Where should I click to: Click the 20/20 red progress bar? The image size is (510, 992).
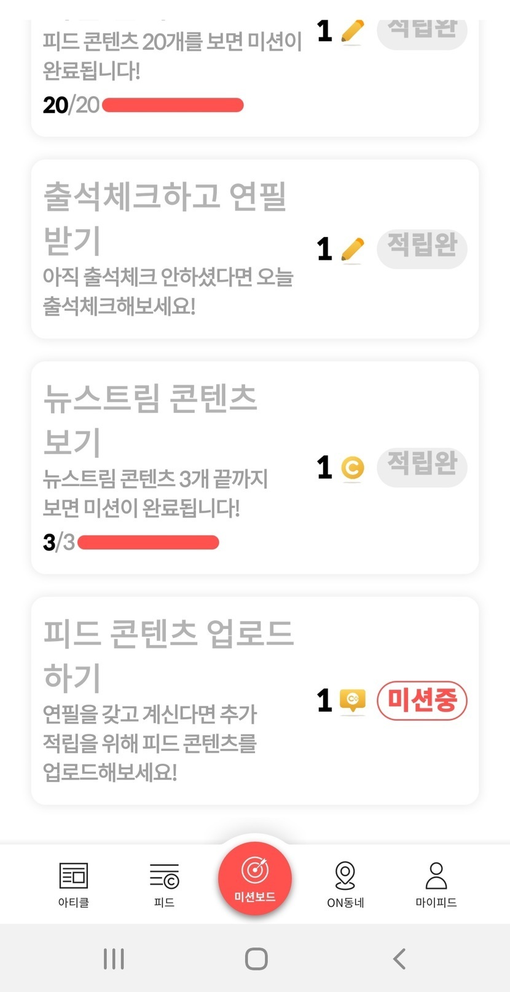(173, 105)
